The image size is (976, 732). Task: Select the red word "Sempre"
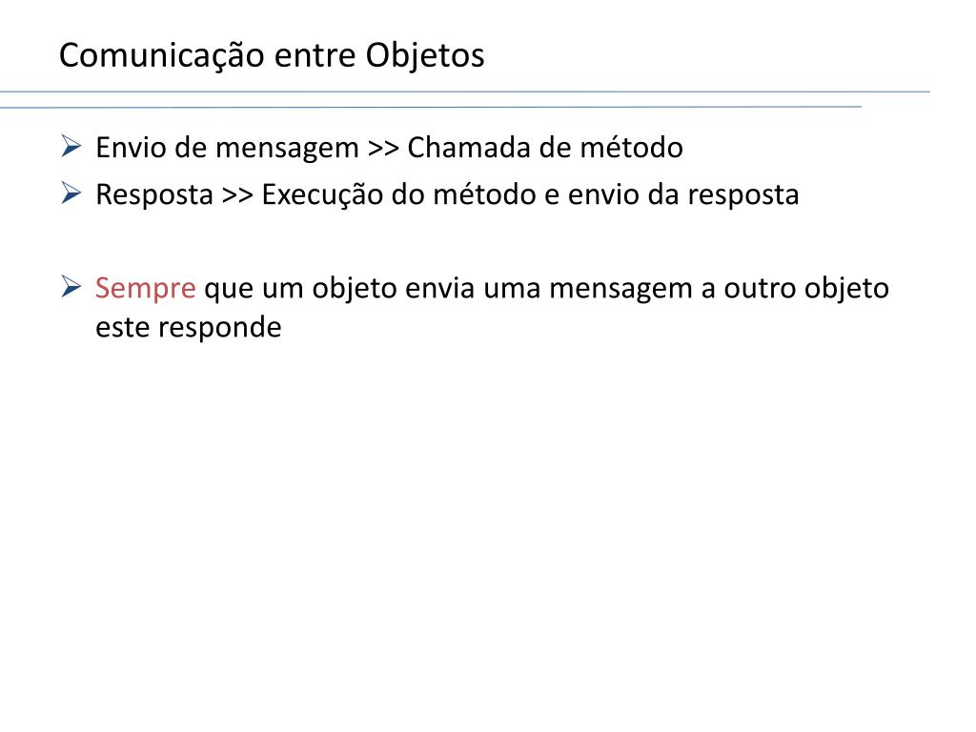coord(146,289)
